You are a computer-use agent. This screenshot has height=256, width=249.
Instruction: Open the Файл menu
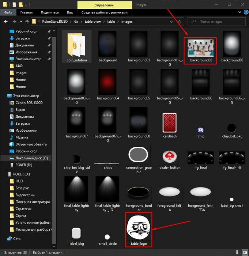[x=8, y=12]
